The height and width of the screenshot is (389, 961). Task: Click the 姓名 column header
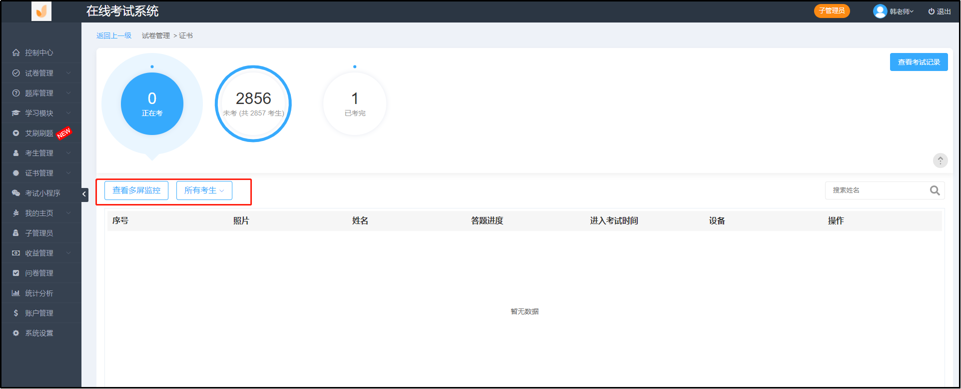(360, 220)
